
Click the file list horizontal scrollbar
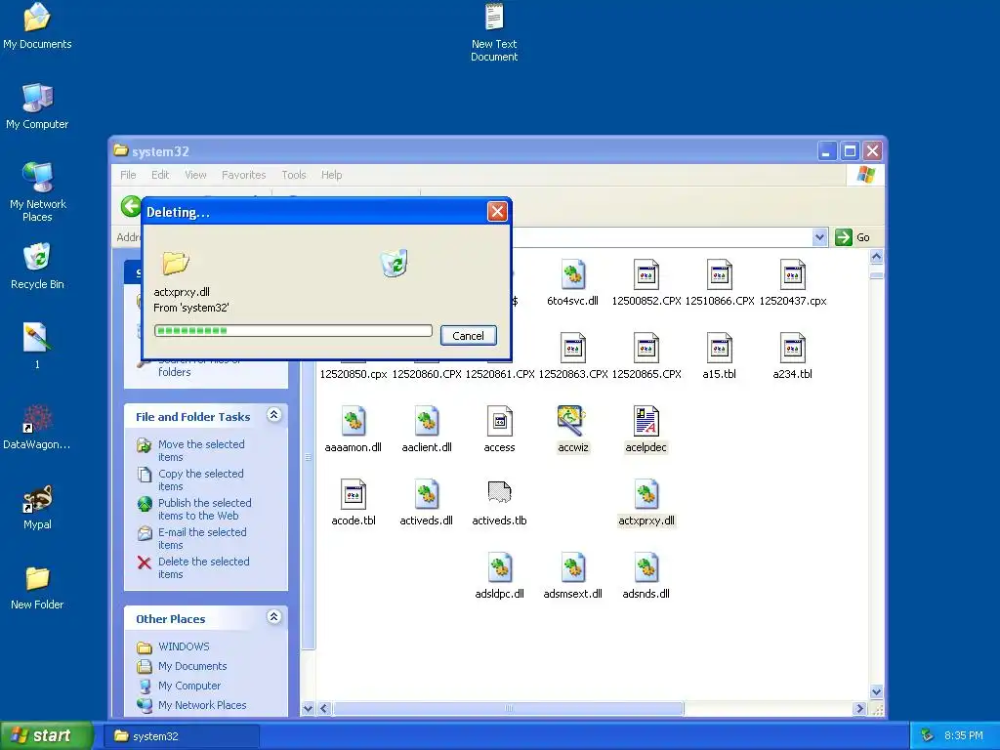508,708
